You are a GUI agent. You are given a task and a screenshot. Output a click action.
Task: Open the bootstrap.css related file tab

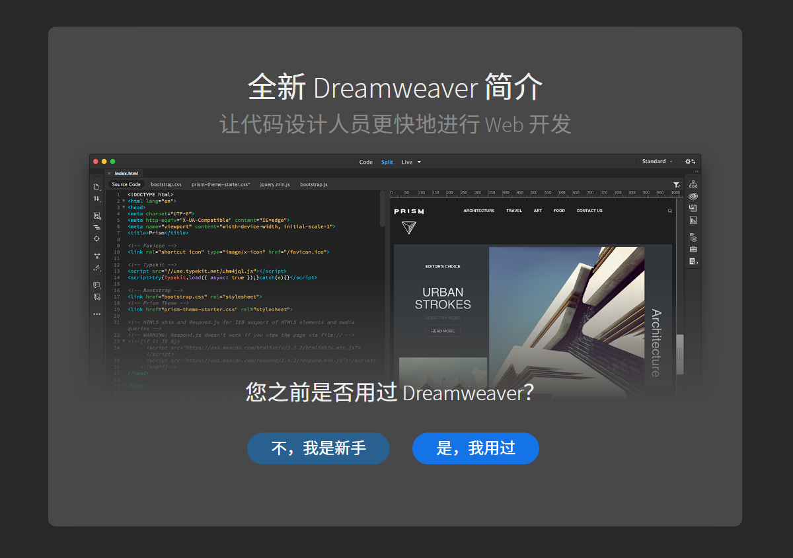[166, 184]
